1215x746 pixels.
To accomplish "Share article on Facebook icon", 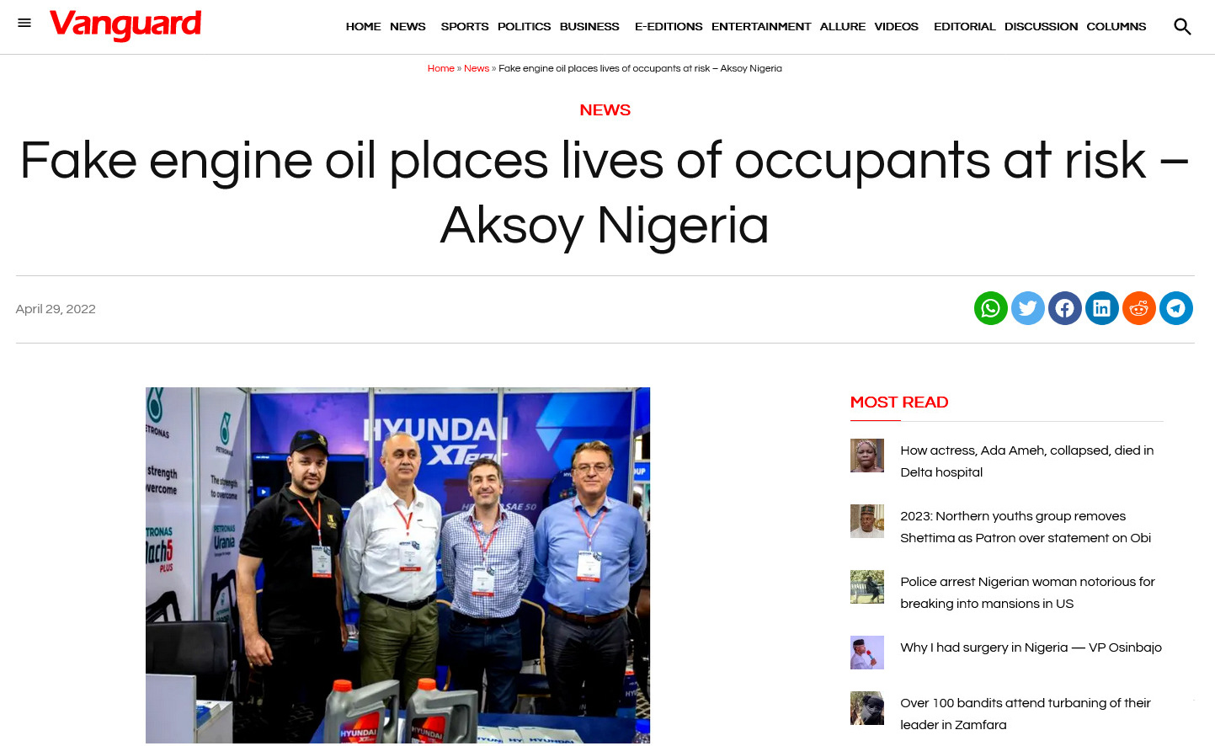I will pyautogui.click(x=1065, y=308).
